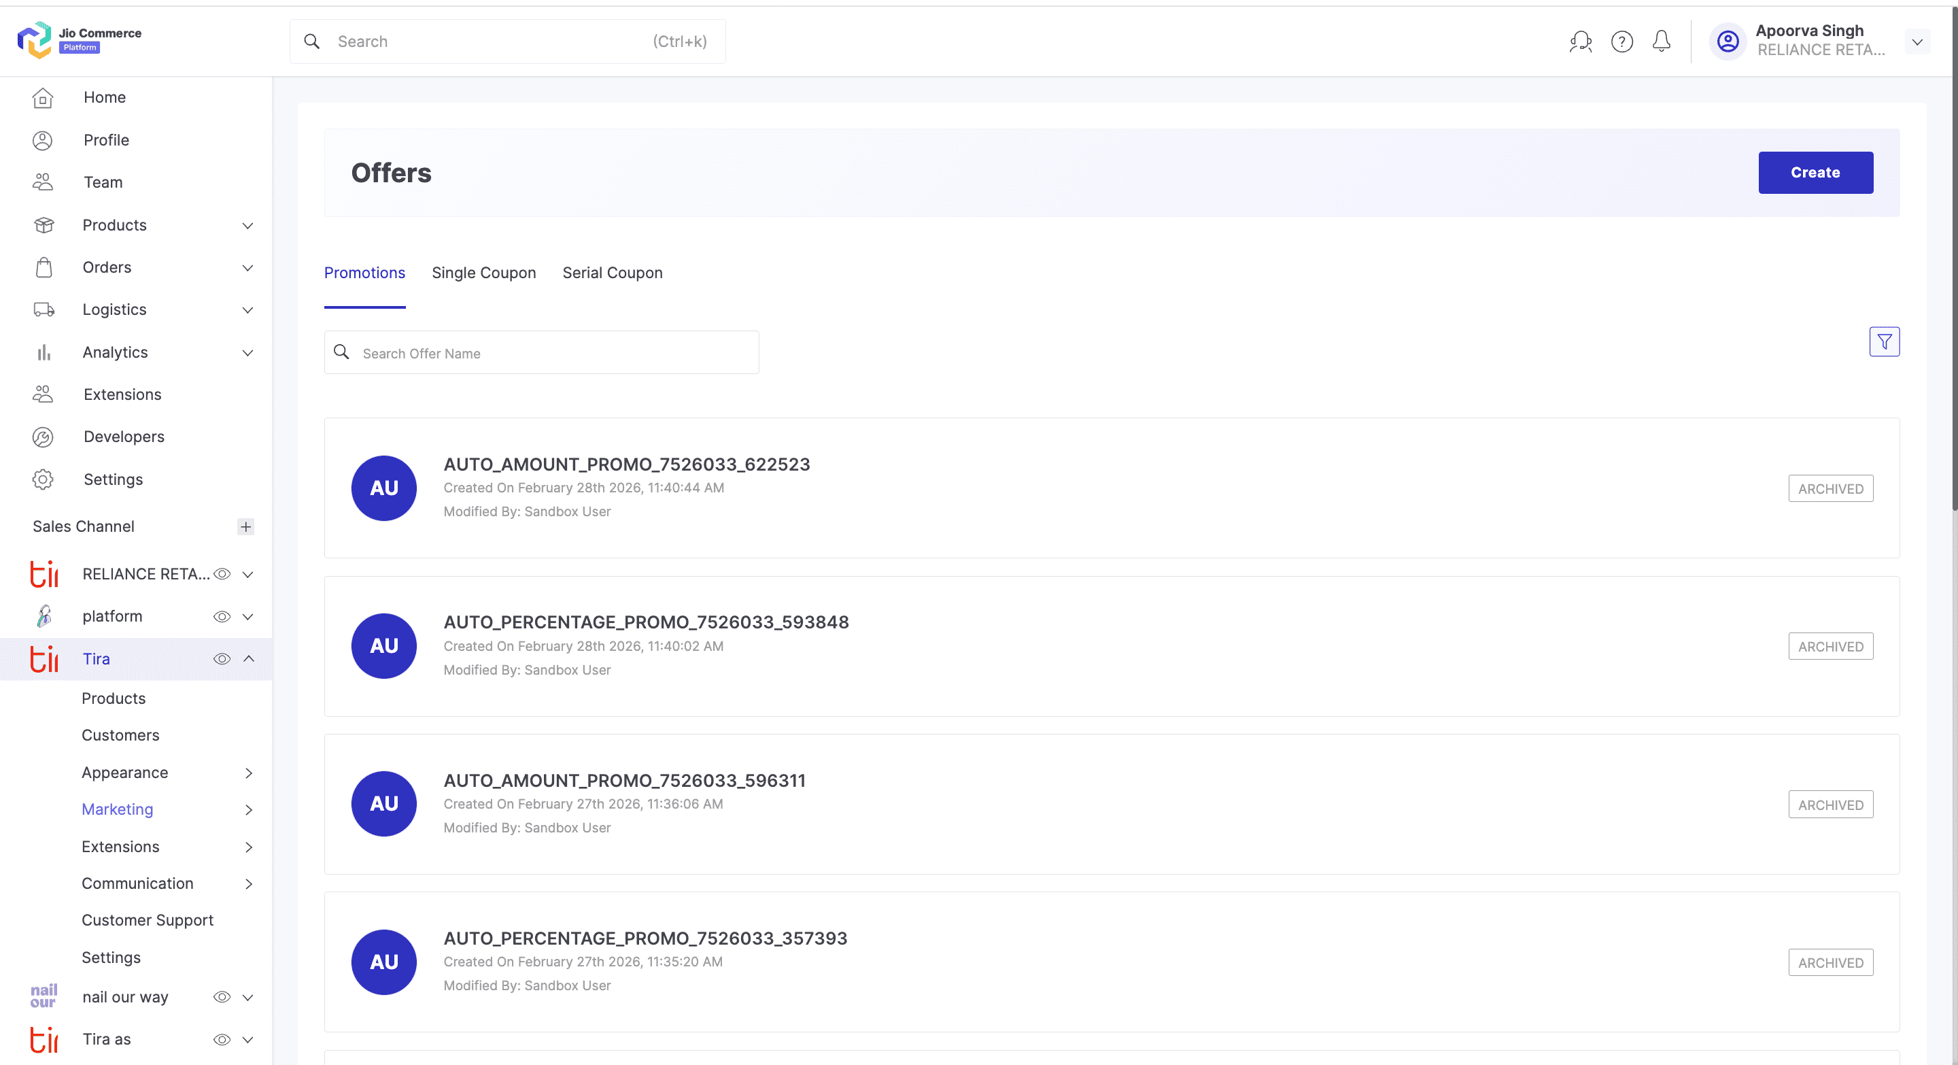The width and height of the screenshot is (1958, 1065).
Task: Open Developers via the compass icon
Action: (43, 437)
